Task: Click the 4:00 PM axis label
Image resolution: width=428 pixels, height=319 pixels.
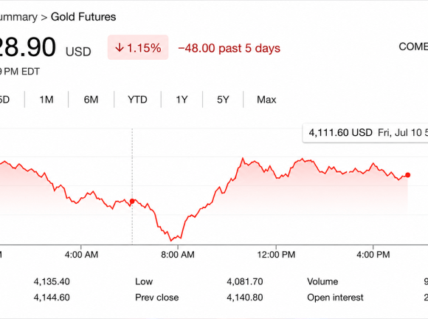Action: [373, 255]
